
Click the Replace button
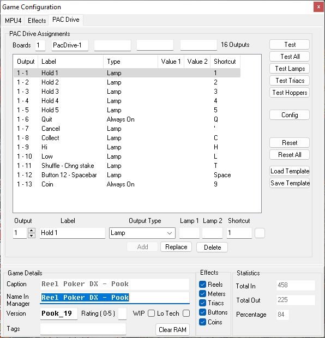coord(176,247)
